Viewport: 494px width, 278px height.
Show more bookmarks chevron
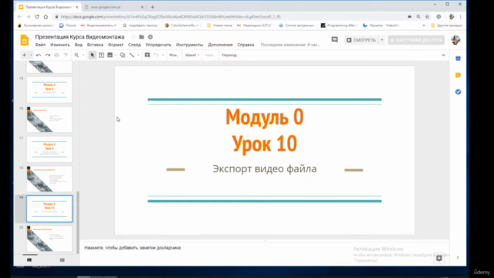tap(424, 25)
